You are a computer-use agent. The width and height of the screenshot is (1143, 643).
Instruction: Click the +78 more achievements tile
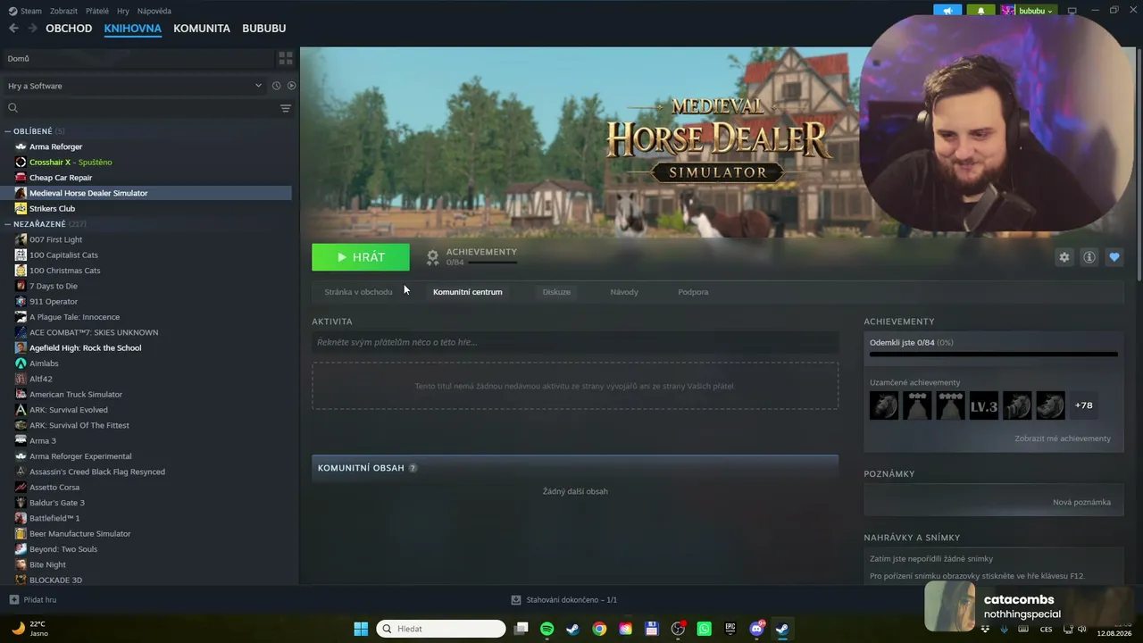pyautogui.click(x=1083, y=405)
